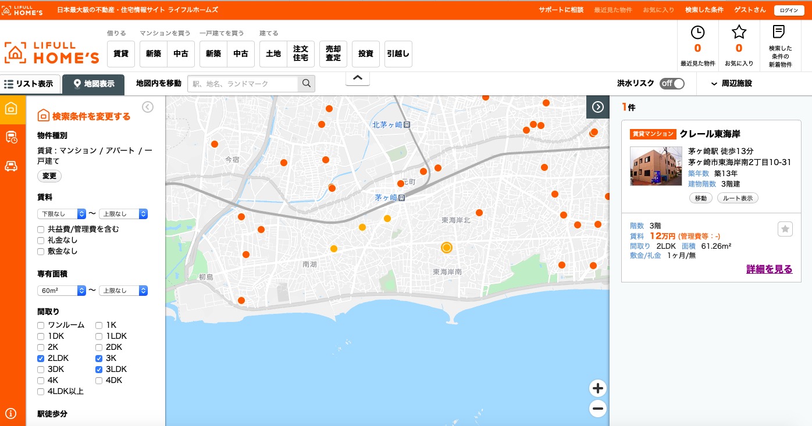Open the 下限なし rent dropdown
The width and height of the screenshot is (812, 426).
[x=62, y=214]
